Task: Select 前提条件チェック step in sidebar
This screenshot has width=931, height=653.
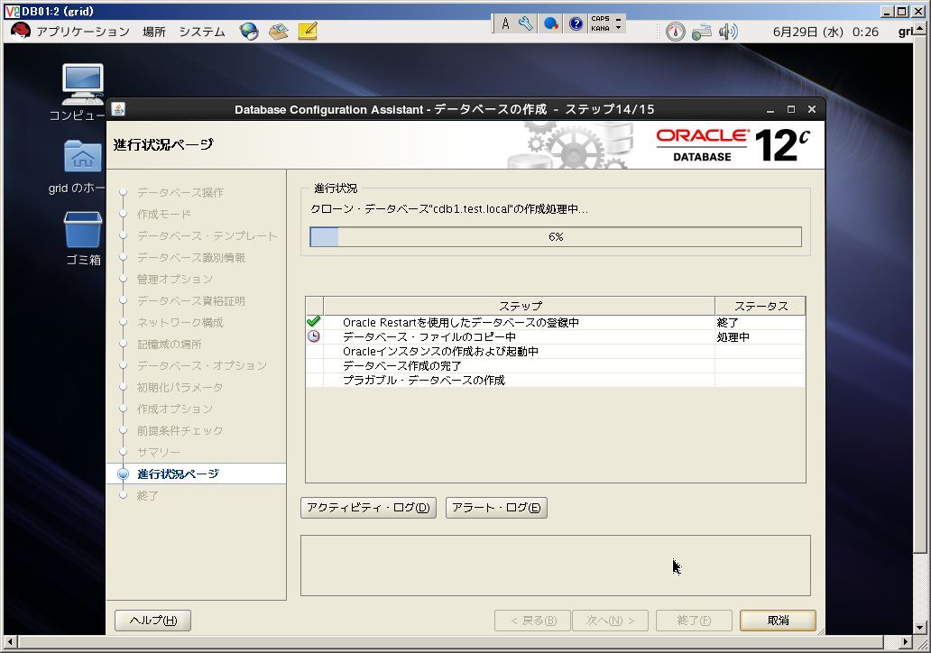Action: [180, 430]
